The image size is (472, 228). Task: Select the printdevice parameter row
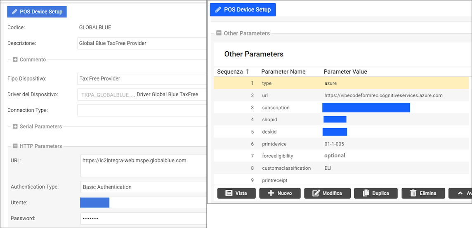(341, 144)
